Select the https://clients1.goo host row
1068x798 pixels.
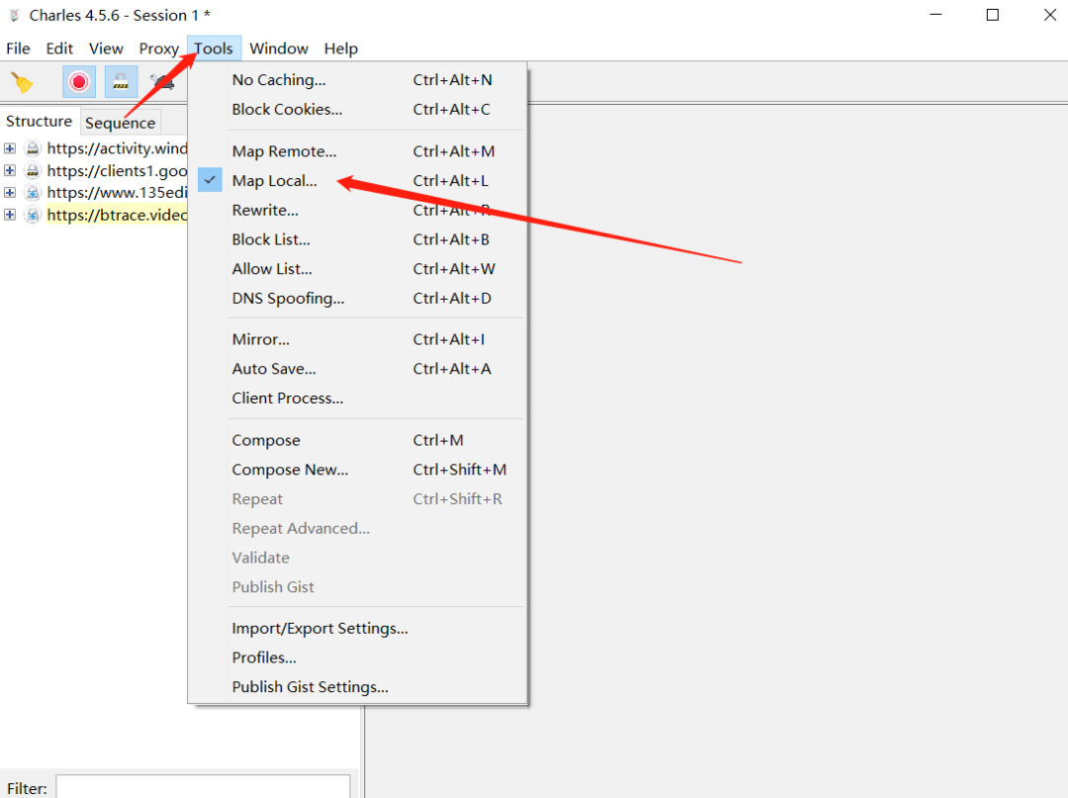click(x=117, y=170)
